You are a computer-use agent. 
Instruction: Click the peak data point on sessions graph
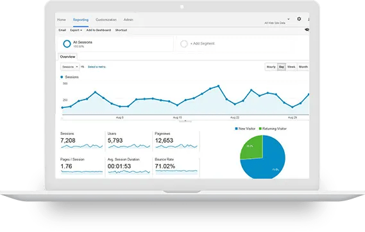218,86
